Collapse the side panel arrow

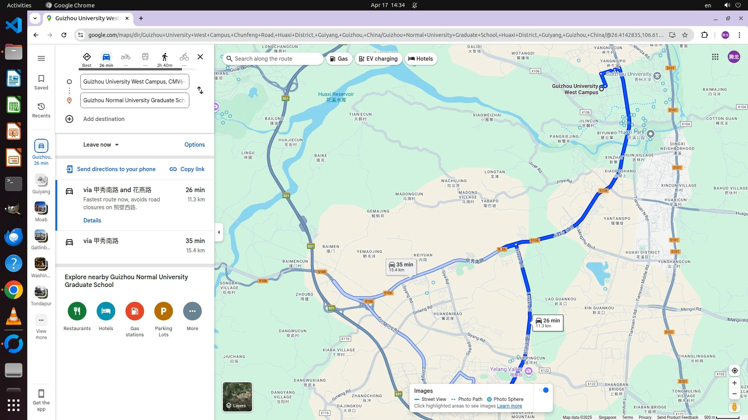click(x=219, y=232)
